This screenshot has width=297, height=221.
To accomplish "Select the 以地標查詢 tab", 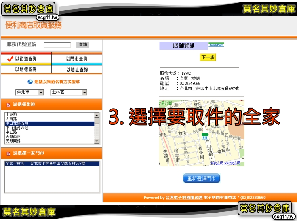I will click(26, 69).
